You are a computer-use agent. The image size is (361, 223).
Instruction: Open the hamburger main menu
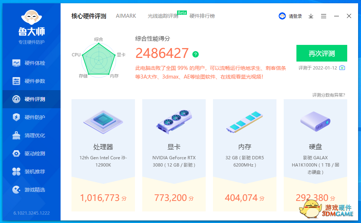[x=324, y=16]
